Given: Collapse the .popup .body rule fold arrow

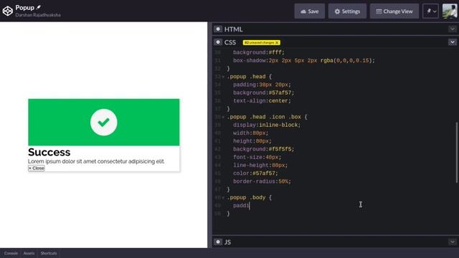Looking at the screenshot, I should (223, 198).
